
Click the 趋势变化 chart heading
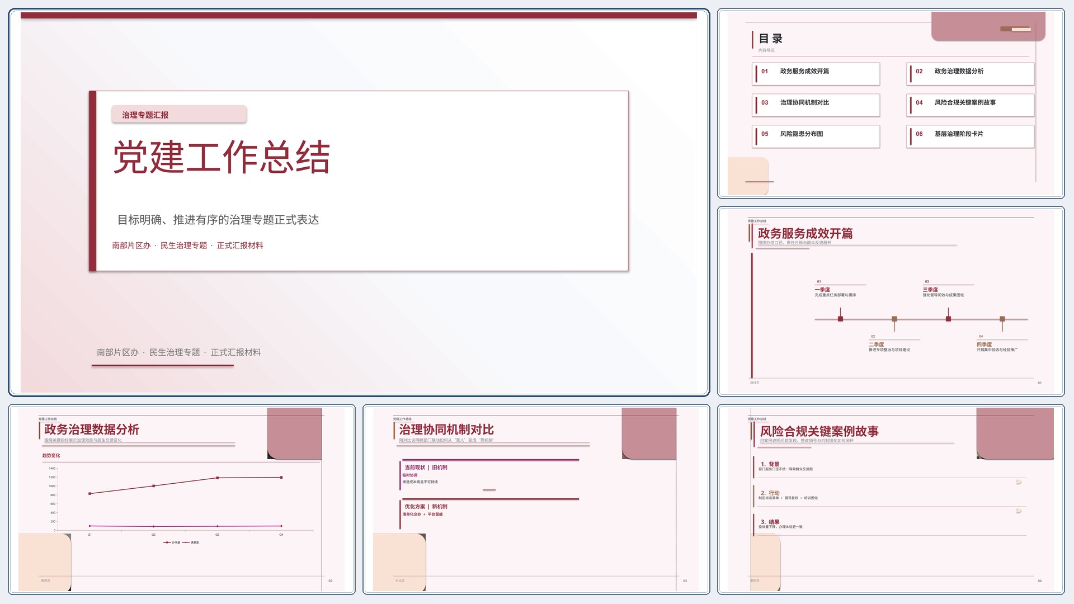[51, 456]
